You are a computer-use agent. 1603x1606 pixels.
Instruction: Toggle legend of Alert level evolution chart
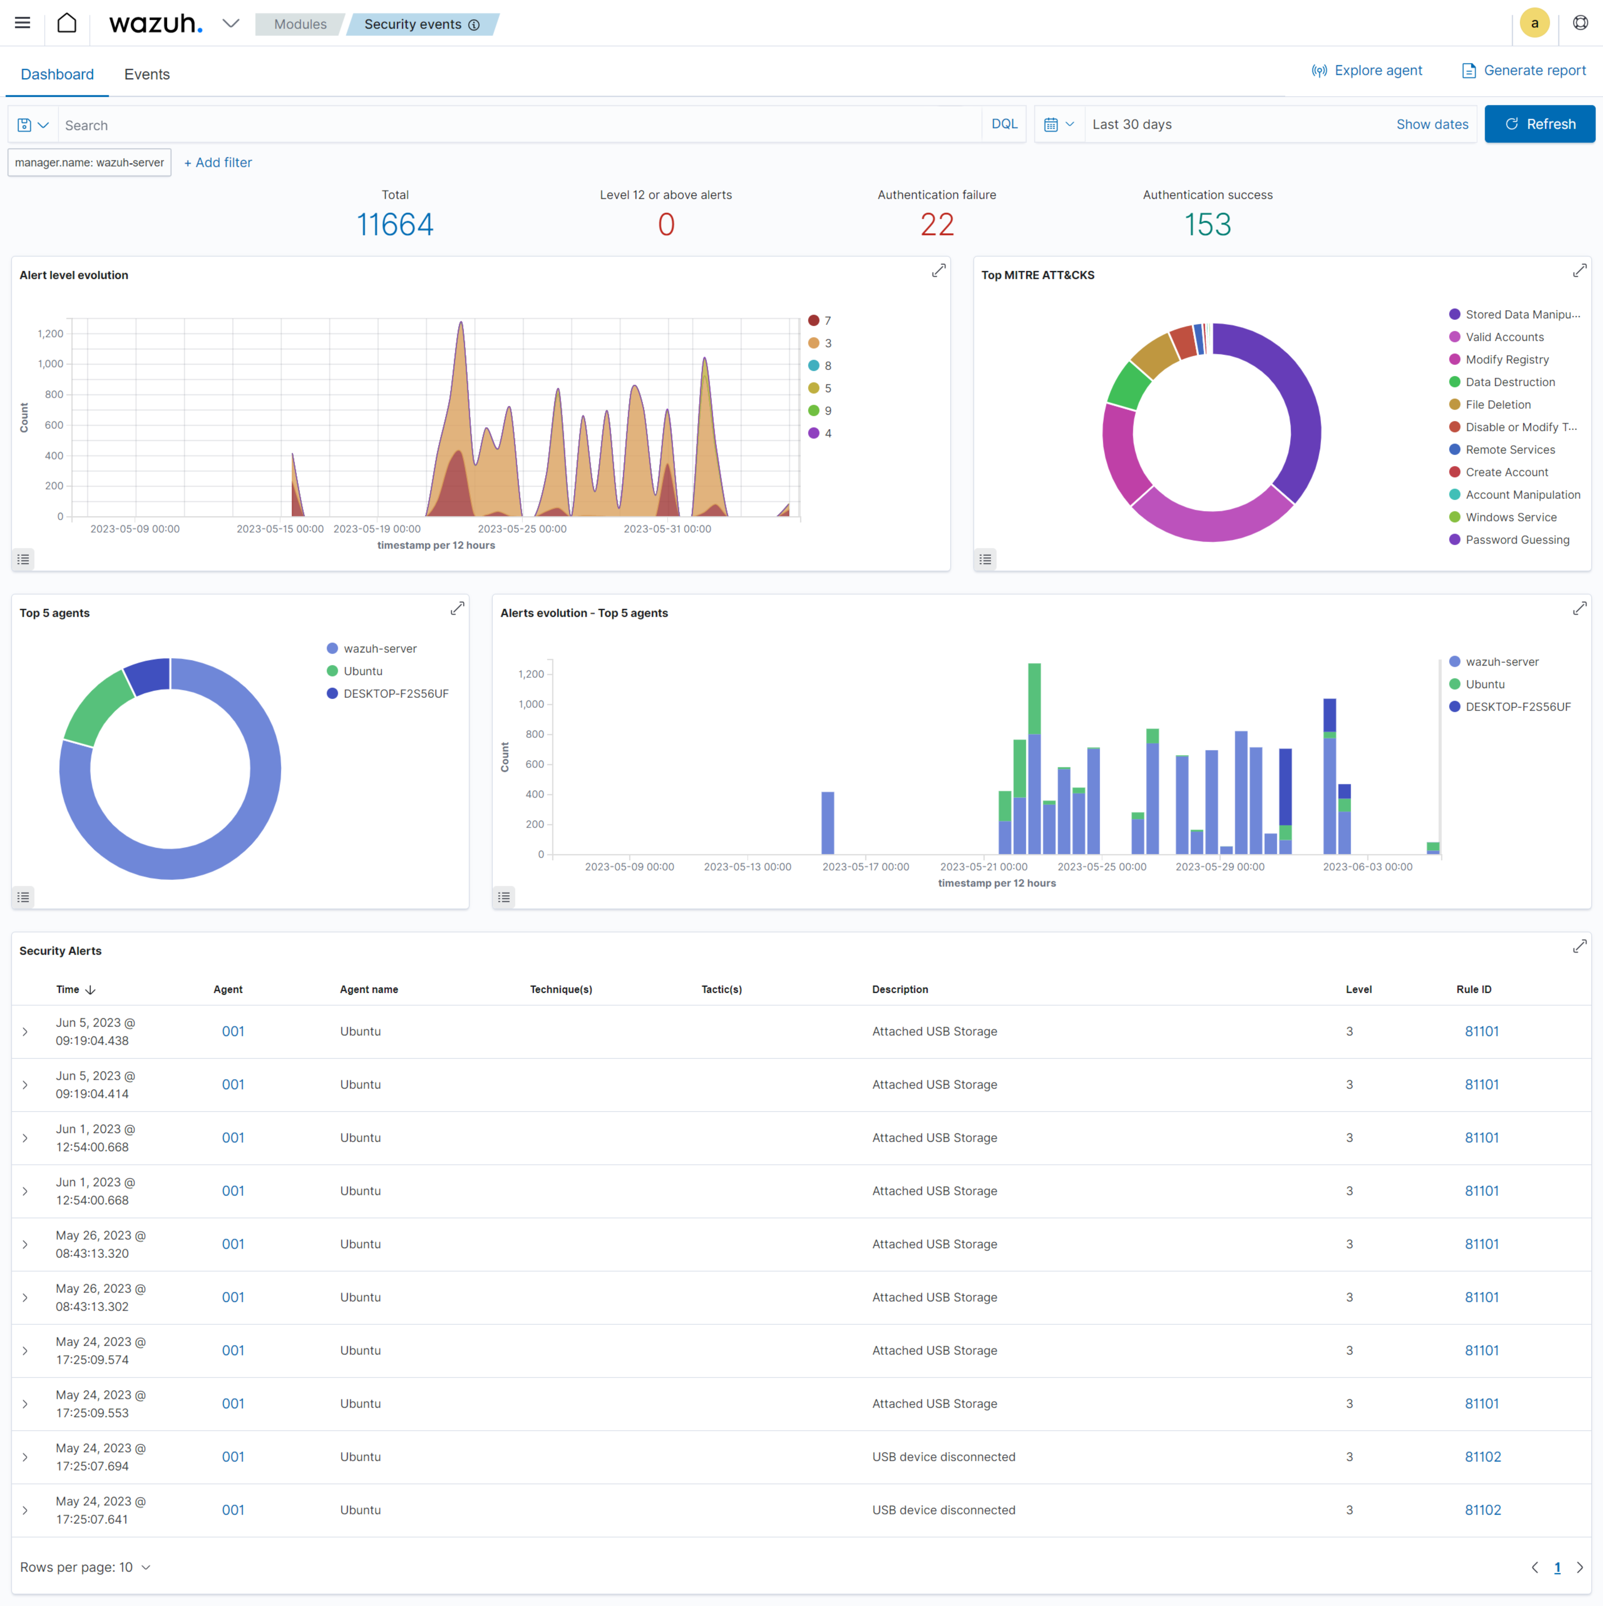(23, 559)
